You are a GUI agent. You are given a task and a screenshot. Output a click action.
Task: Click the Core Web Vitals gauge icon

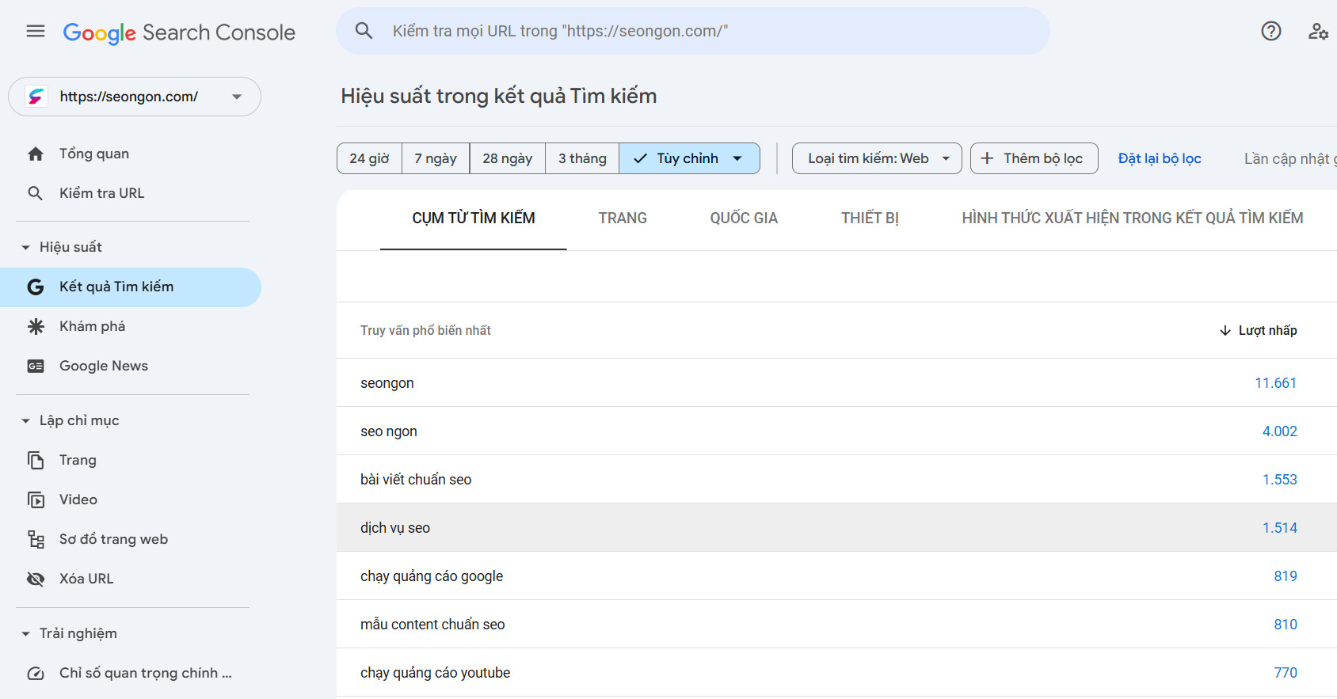tap(36, 673)
